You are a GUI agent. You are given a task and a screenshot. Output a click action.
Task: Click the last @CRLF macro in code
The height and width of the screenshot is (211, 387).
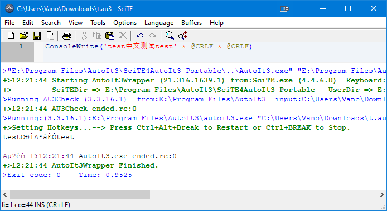238,46
